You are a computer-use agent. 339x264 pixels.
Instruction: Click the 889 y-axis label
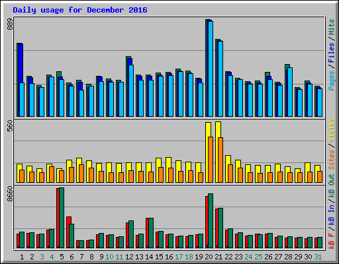tap(10, 24)
